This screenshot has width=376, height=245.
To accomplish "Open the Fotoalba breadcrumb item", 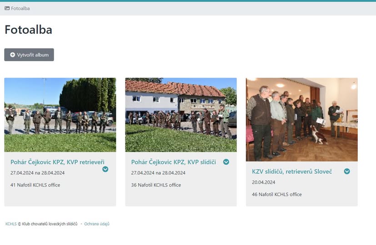I will point(20,8).
